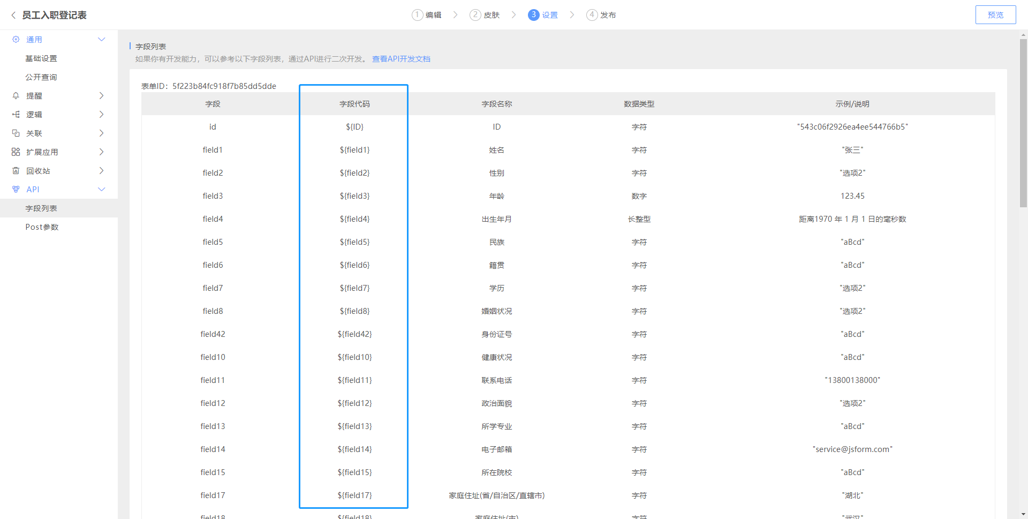Expand the 扩展应用 menu arrow
1028x519 pixels.
101,152
